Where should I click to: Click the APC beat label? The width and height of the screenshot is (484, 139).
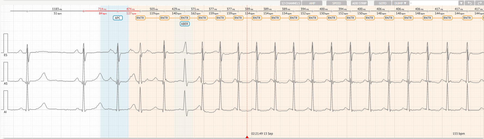tap(118, 18)
